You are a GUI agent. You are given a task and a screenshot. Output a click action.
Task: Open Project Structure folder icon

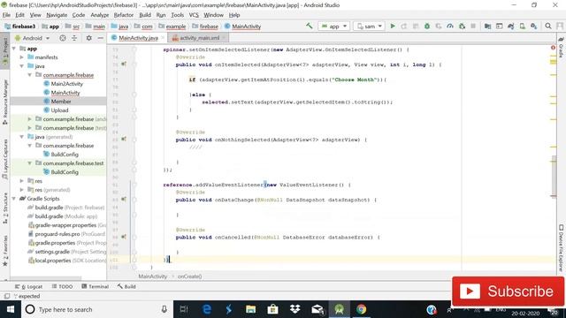pyautogui.click(x=487, y=26)
